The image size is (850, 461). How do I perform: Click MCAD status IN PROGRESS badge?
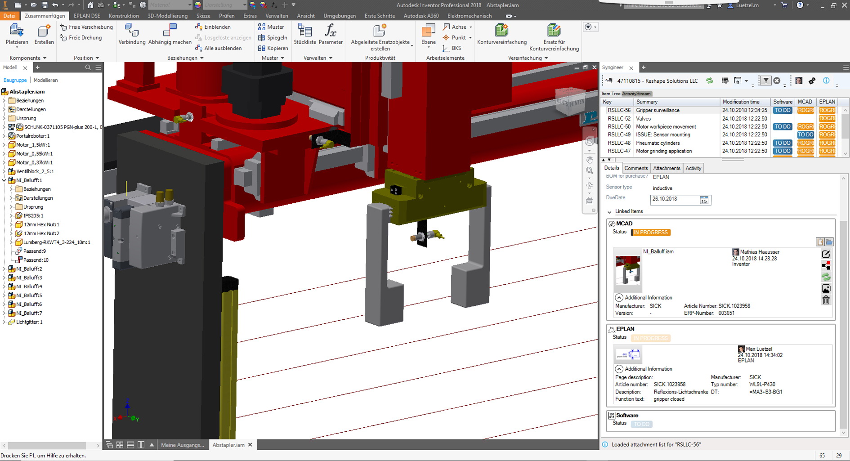pyautogui.click(x=651, y=233)
